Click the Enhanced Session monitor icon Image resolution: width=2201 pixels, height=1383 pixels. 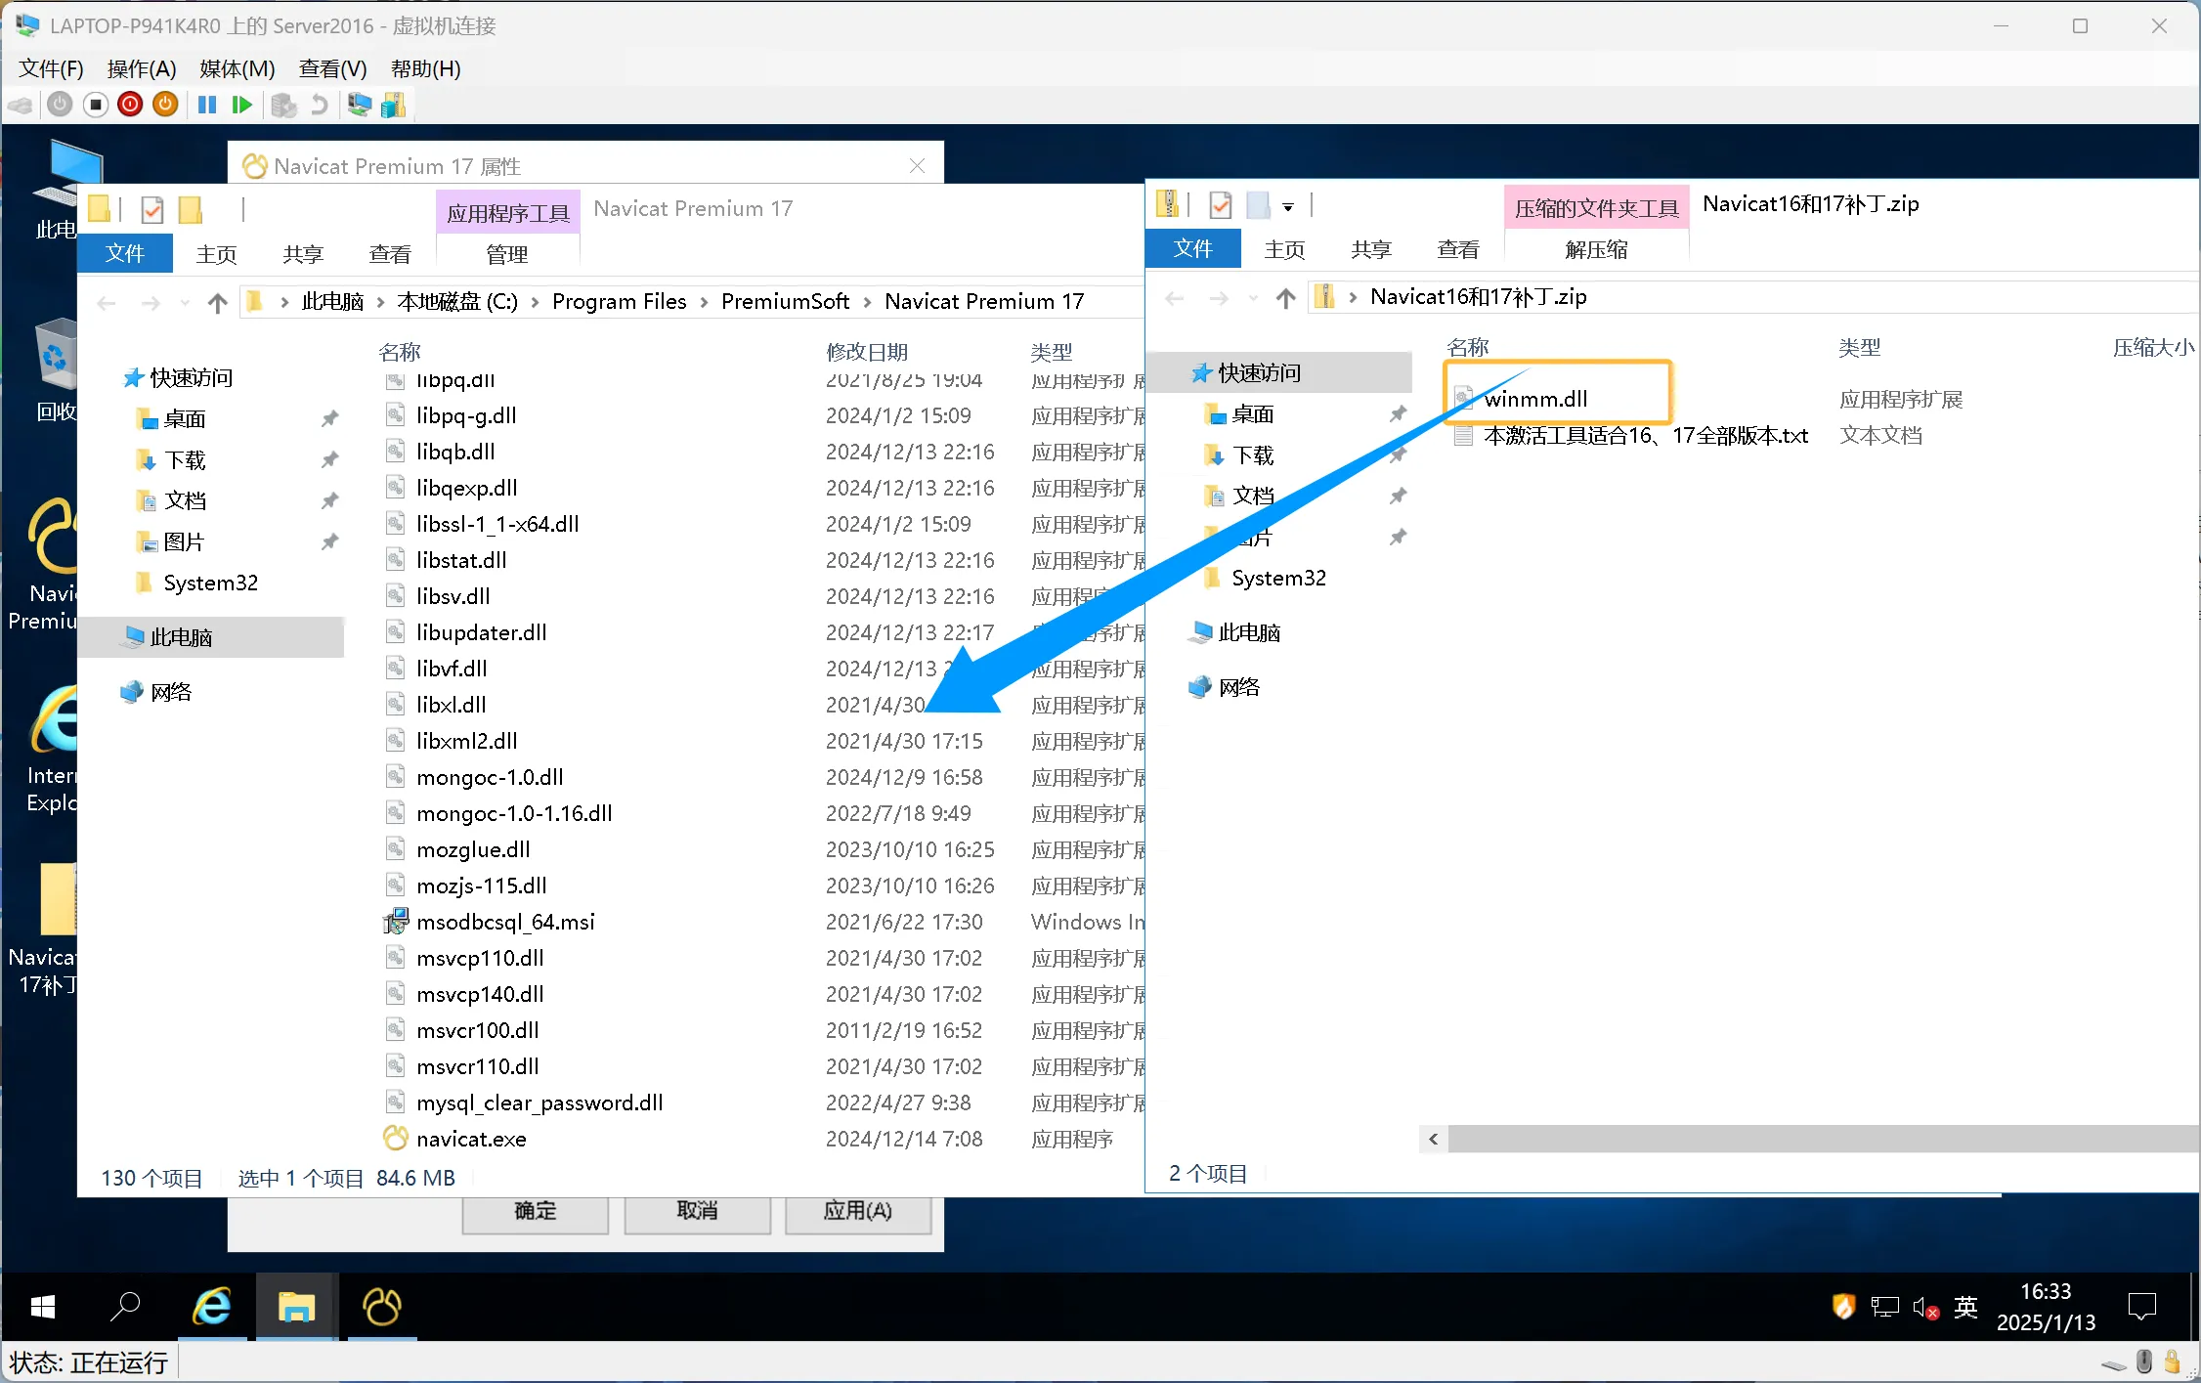(x=359, y=105)
